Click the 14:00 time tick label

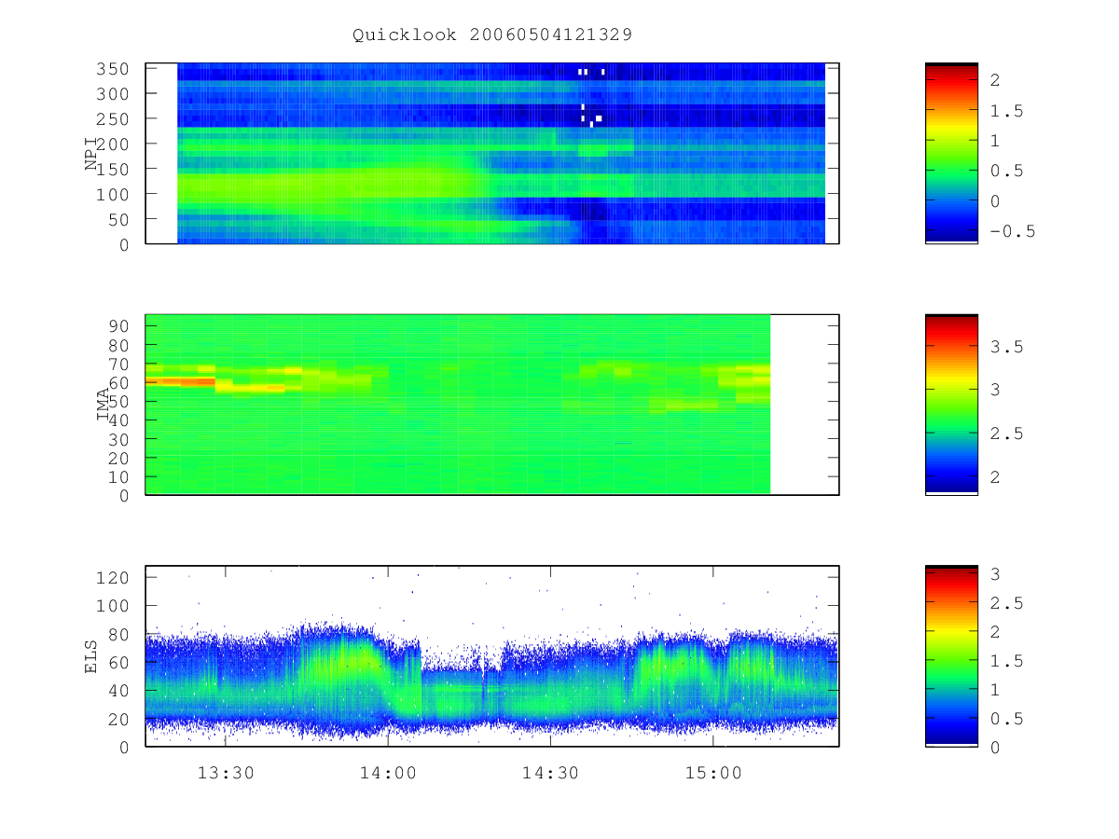388,772
